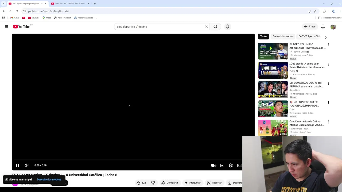Go to YouTube home via logo
The width and height of the screenshot is (342, 192).
click(21, 27)
